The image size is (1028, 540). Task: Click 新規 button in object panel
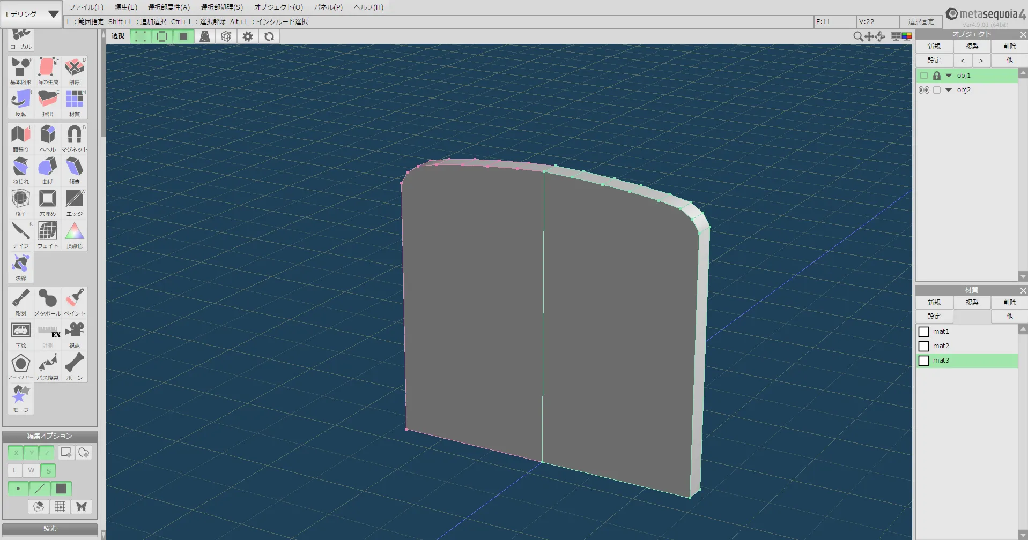coord(934,47)
